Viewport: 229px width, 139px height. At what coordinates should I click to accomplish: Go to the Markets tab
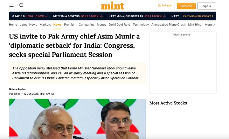click(x=45, y=25)
